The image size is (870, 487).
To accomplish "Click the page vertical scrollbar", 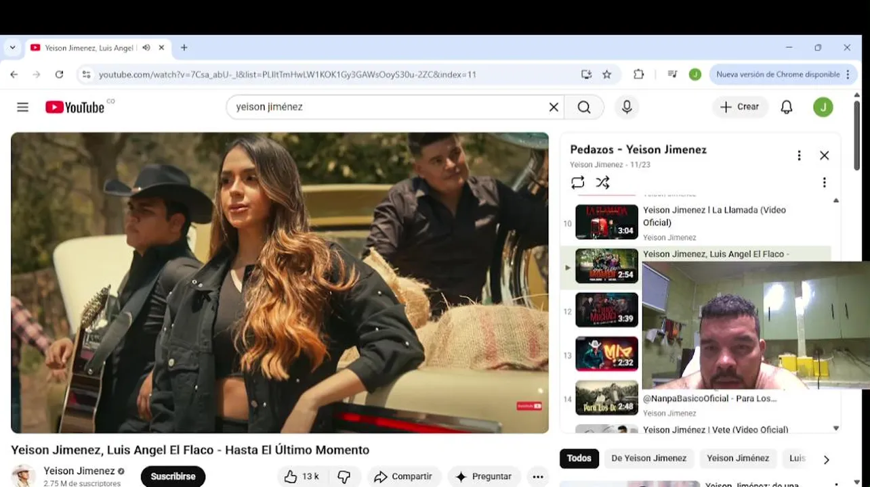I will pos(856,135).
